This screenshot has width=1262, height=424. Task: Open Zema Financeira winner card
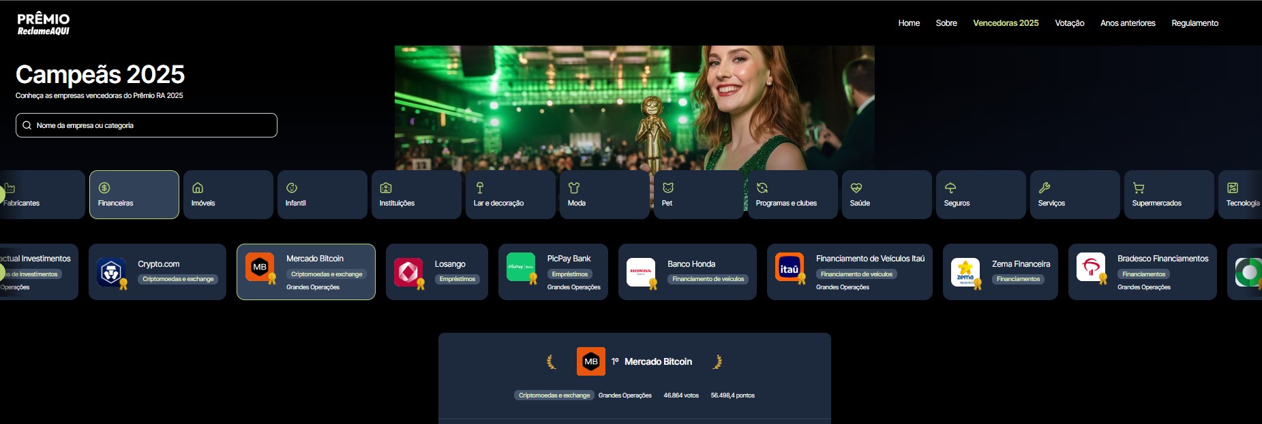click(1000, 272)
